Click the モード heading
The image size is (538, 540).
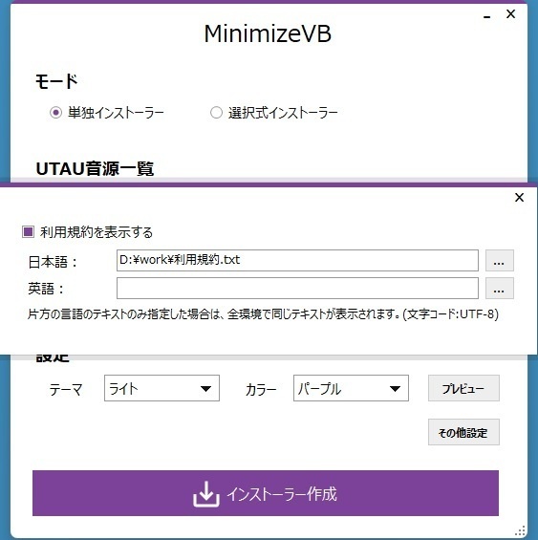(56, 81)
